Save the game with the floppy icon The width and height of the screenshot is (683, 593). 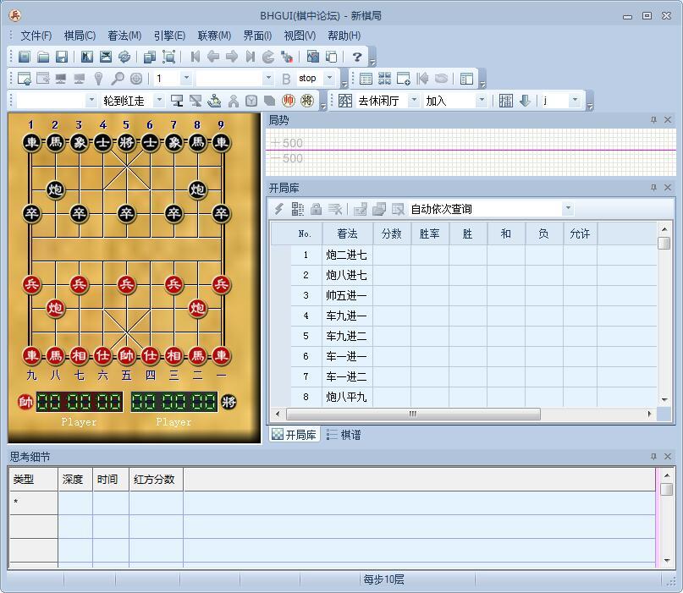point(62,57)
